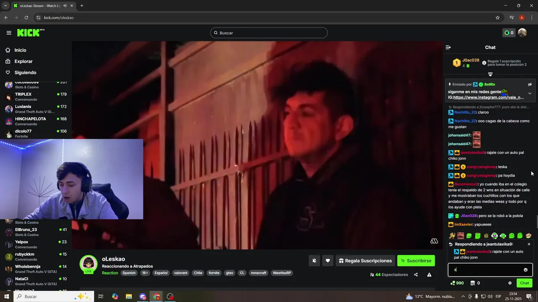The image size is (538, 302).
Task: Open the Siguiendo sidebar section
Action: [25, 73]
